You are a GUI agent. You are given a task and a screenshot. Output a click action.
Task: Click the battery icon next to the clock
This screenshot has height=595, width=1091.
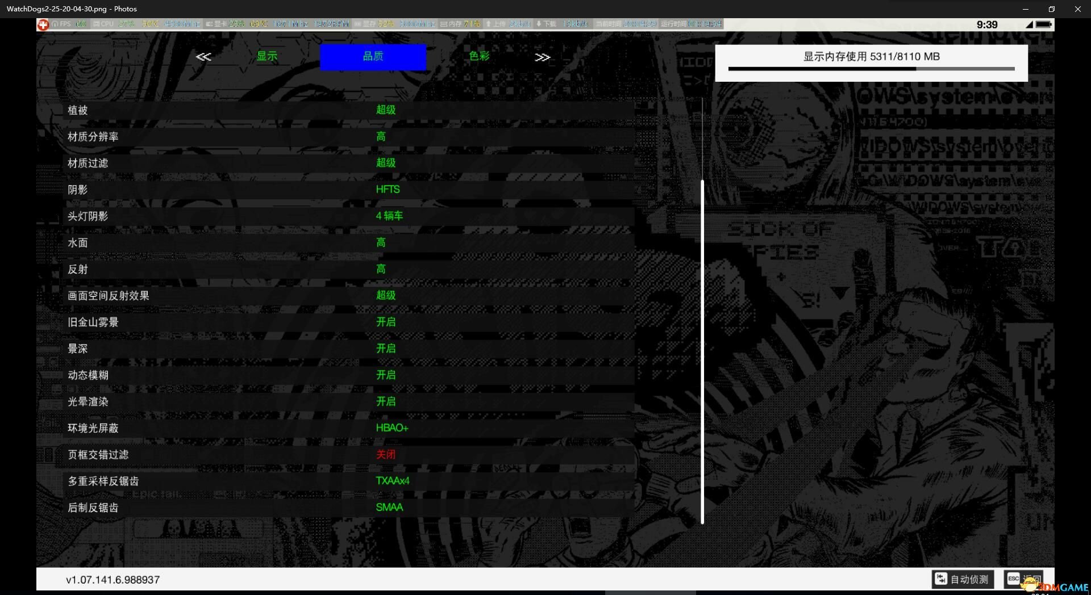click(x=1043, y=24)
